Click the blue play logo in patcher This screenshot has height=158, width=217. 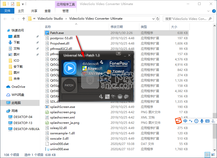pyautogui.click(x=70, y=68)
